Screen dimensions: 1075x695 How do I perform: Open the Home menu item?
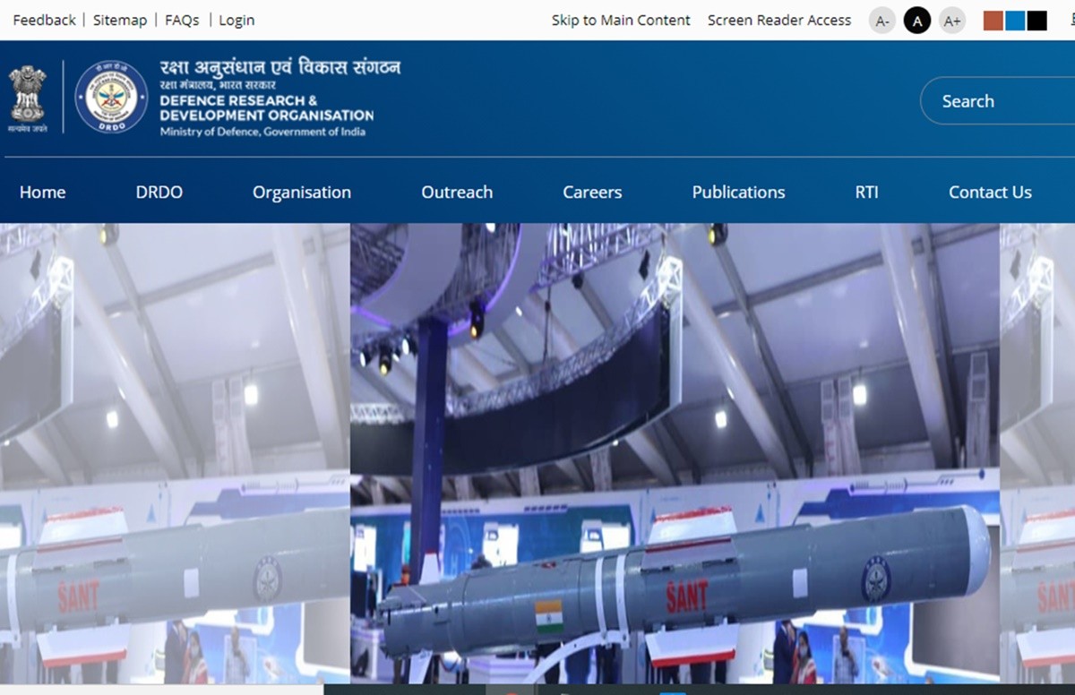[42, 192]
